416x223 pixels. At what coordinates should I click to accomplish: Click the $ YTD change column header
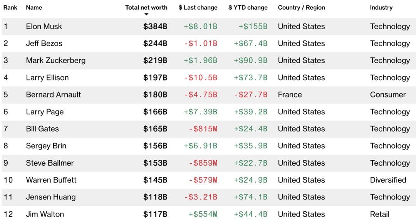tap(248, 7)
